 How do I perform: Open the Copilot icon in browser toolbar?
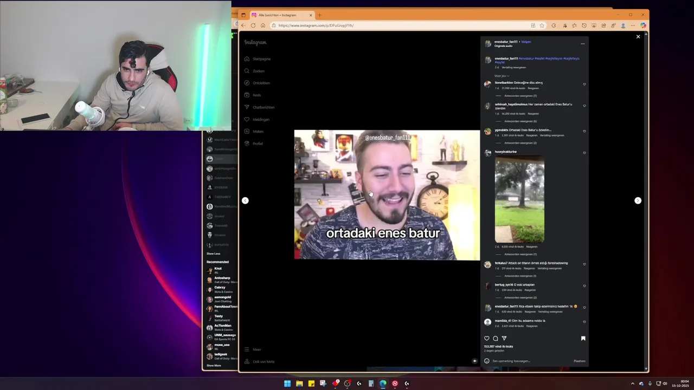point(643,25)
